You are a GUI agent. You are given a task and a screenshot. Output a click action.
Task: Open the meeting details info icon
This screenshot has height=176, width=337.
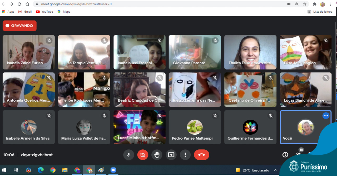(x=285, y=155)
